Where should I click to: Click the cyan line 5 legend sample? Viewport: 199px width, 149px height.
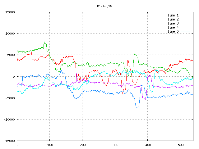point(185,31)
